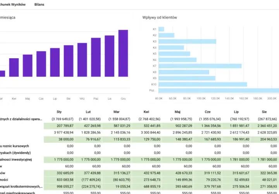This screenshot has height=194, width=279.
Task: Select cell value (224 275,74)
Action: 91,187
